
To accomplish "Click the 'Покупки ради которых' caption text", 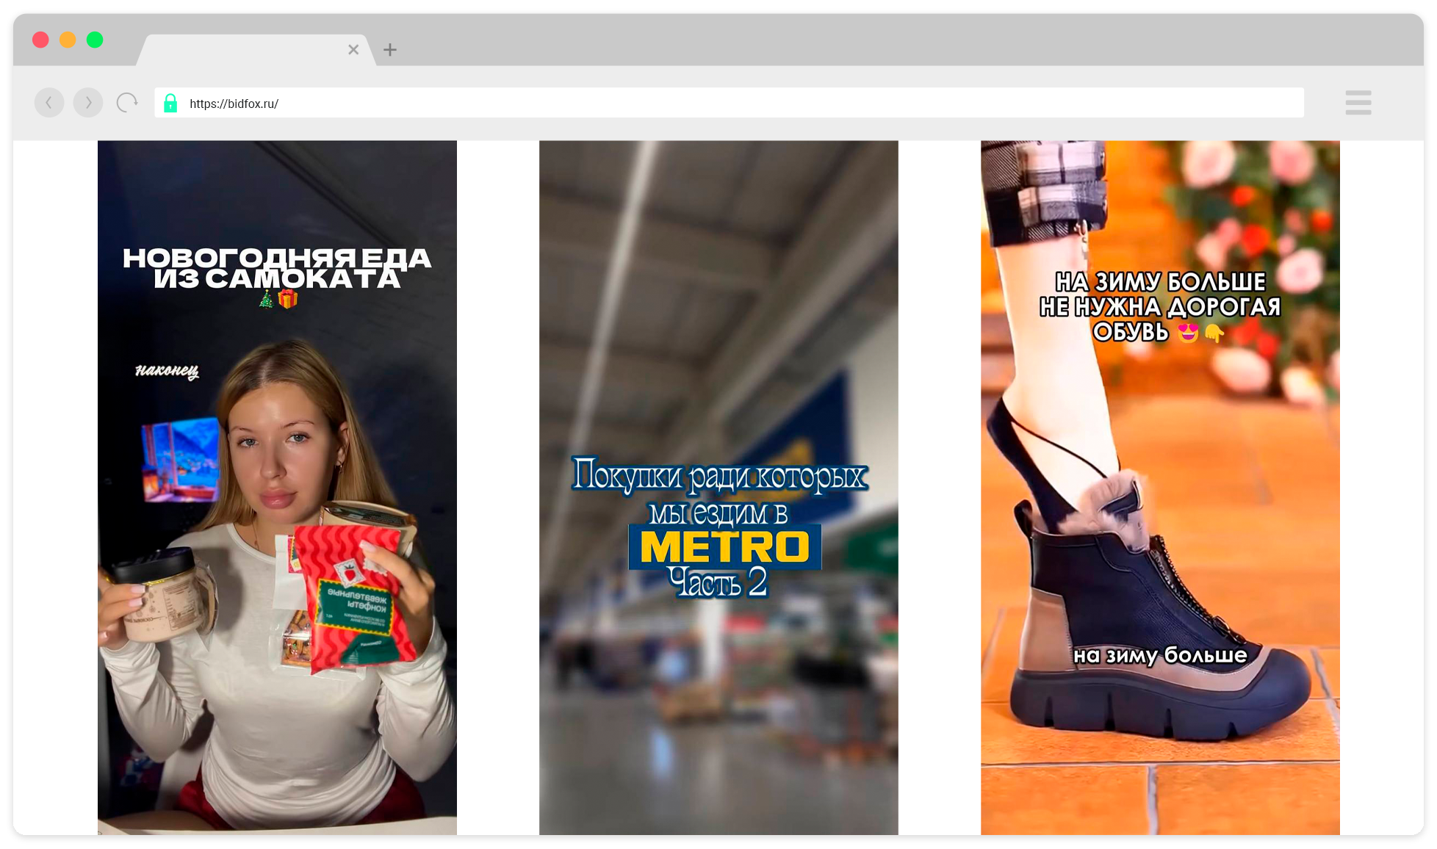I will coord(718,477).
